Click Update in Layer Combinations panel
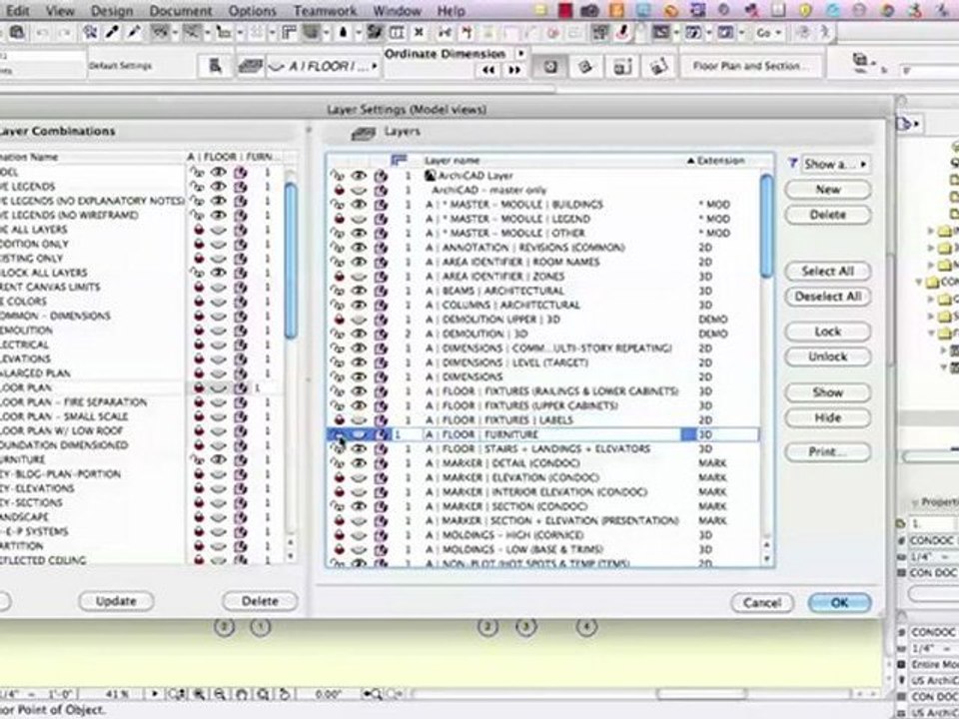Image resolution: width=959 pixels, height=719 pixels. 116,601
